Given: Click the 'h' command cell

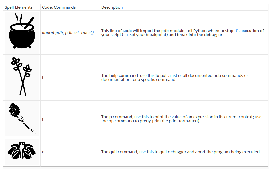Looking at the screenshot, I should coord(70,77).
